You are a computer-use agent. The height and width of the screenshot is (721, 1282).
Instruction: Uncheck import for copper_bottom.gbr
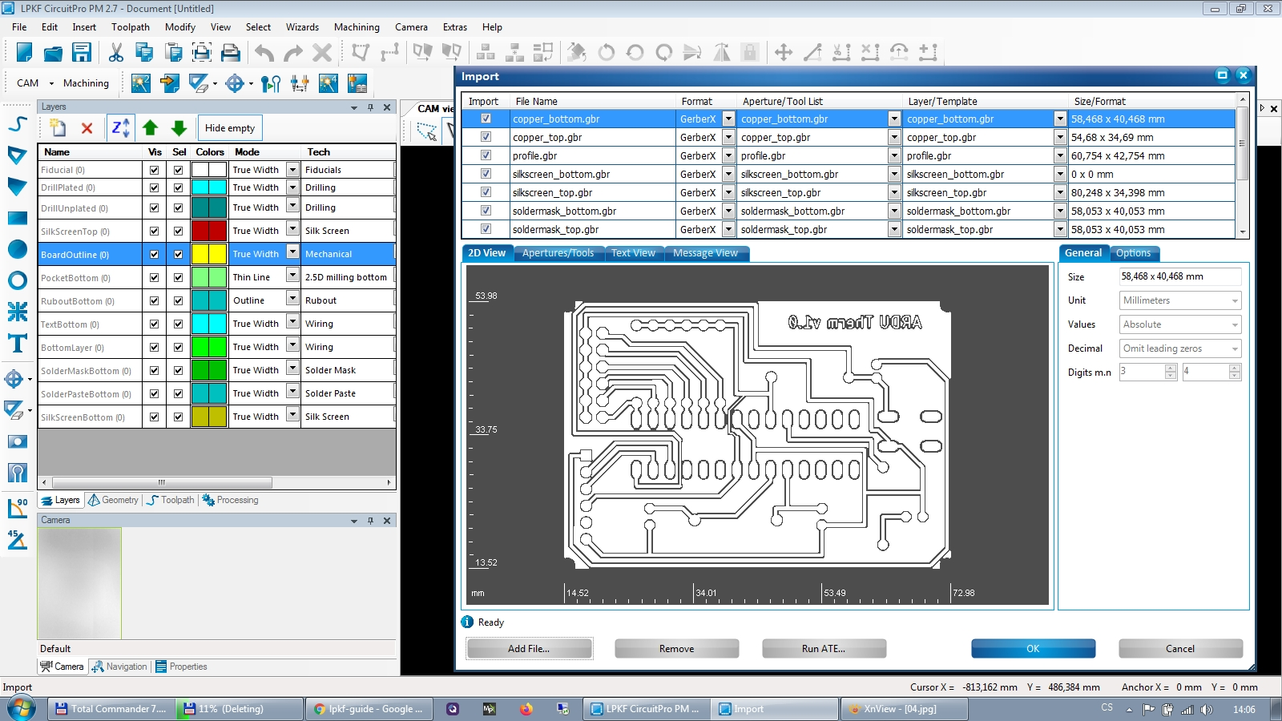(x=486, y=119)
